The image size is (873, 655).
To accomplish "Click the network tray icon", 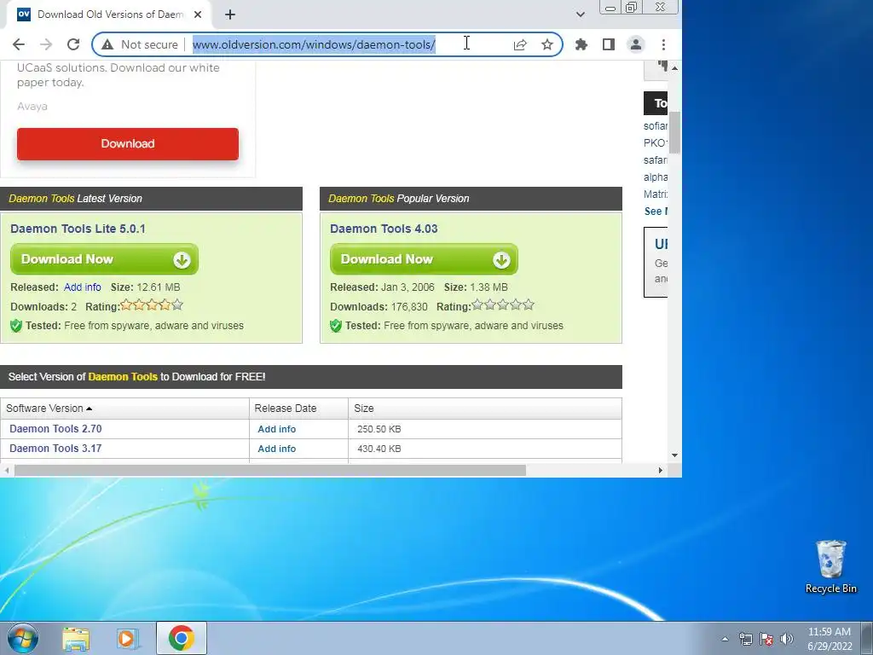I will [745, 639].
